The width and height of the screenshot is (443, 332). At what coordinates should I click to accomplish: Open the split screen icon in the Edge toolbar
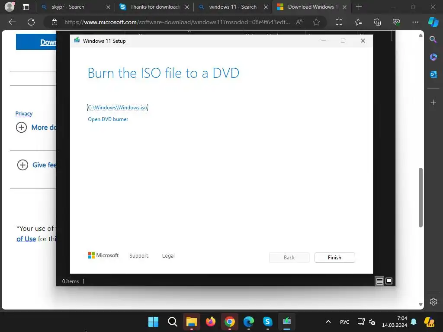click(339, 22)
